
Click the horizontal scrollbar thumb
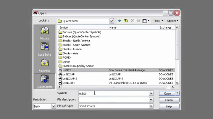tap(114, 87)
